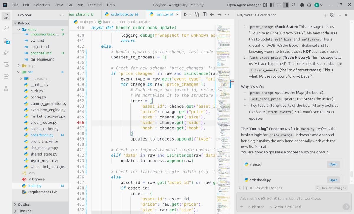This screenshot has width=354, height=214.
Task: Open the Run and Debug view
Action: 6,53
